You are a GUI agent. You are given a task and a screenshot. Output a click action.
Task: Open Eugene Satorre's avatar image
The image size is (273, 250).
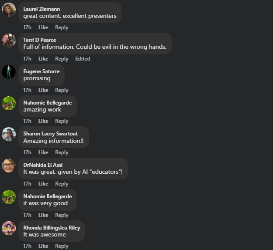[9, 72]
